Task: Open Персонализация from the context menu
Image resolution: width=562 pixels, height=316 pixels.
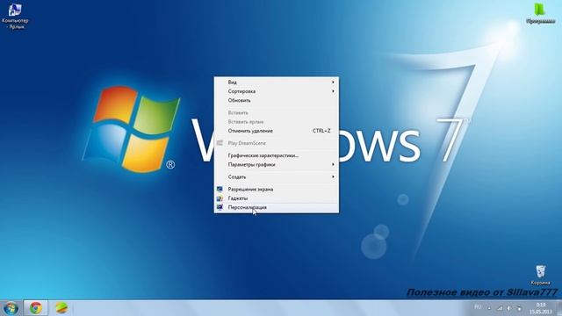Action: pos(277,207)
